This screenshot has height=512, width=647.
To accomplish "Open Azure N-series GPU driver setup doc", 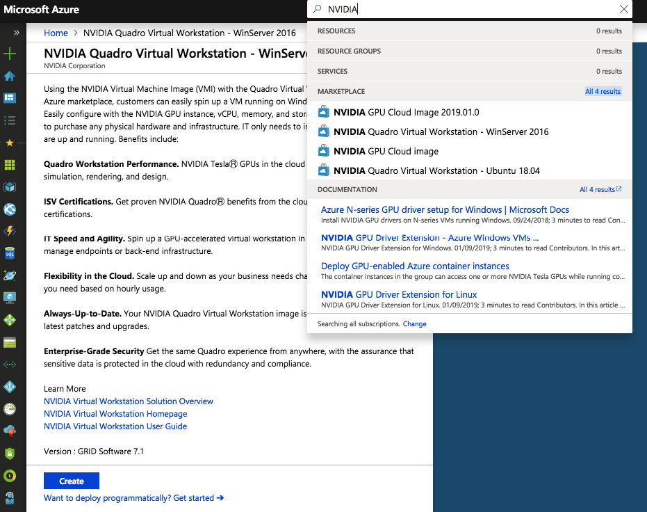I will point(445,210).
